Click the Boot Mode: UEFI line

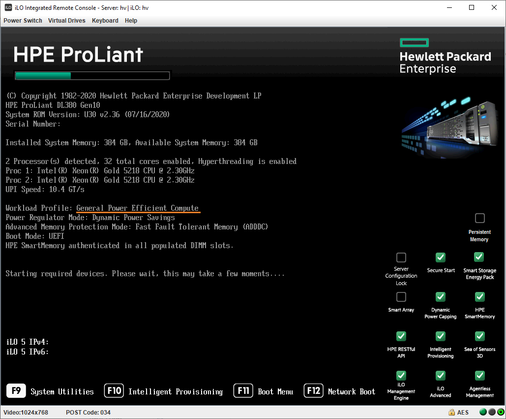click(x=35, y=236)
